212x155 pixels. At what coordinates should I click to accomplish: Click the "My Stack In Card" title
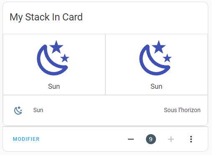click(x=46, y=17)
